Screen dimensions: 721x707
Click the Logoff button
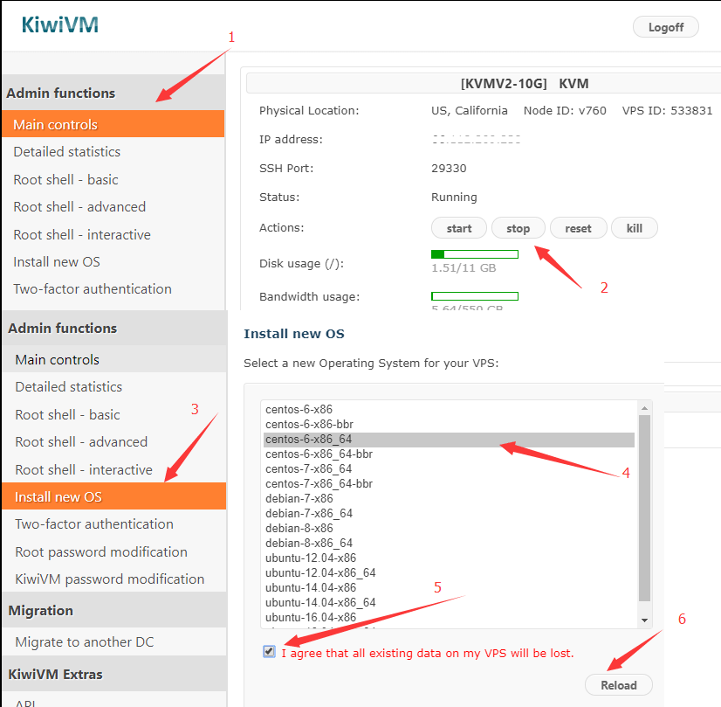(x=665, y=27)
